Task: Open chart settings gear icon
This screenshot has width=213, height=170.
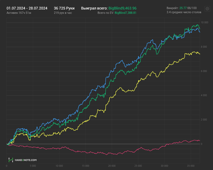Action: coord(207,9)
